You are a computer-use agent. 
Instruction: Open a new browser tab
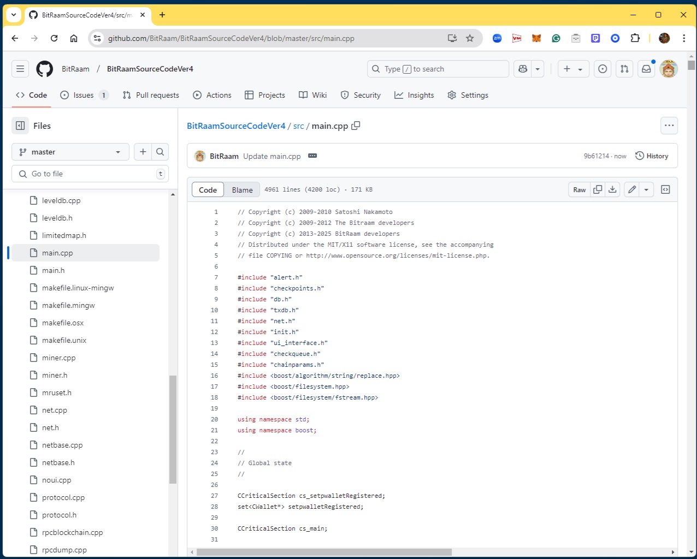coord(162,15)
